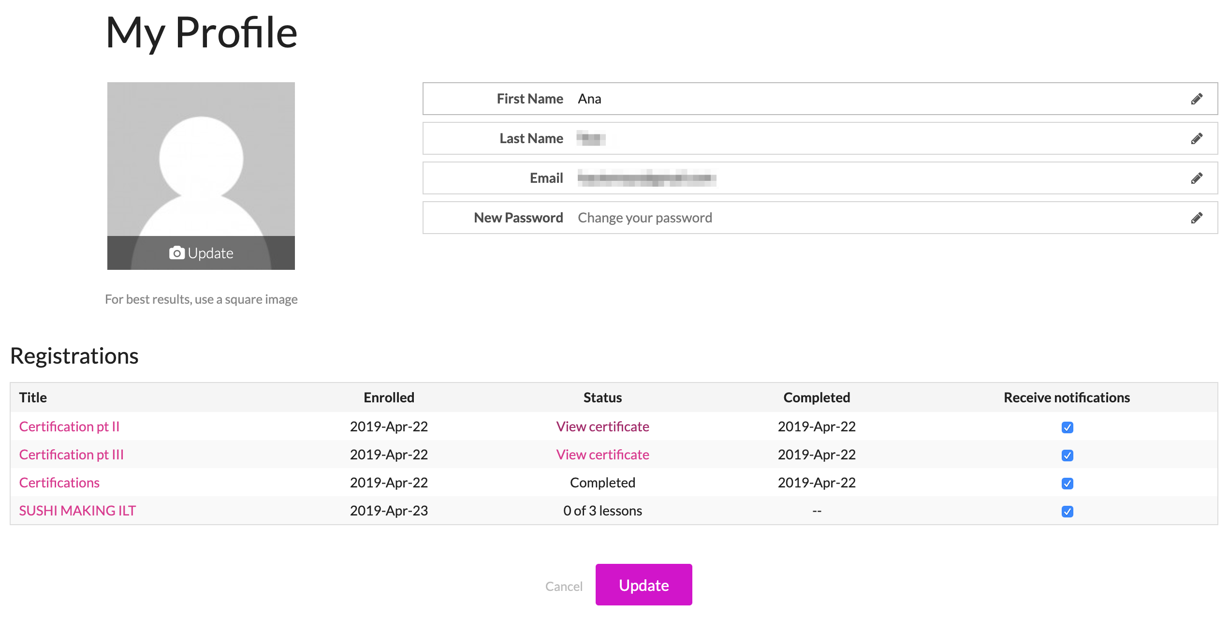Open the SUSHI MAKING ILT course
1229x618 pixels.
[x=77, y=511]
